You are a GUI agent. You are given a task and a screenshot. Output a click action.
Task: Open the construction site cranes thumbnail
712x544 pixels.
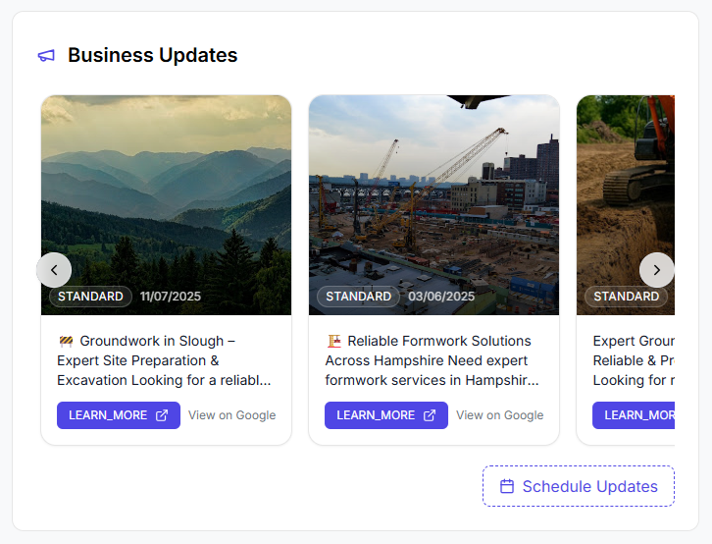point(434,205)
